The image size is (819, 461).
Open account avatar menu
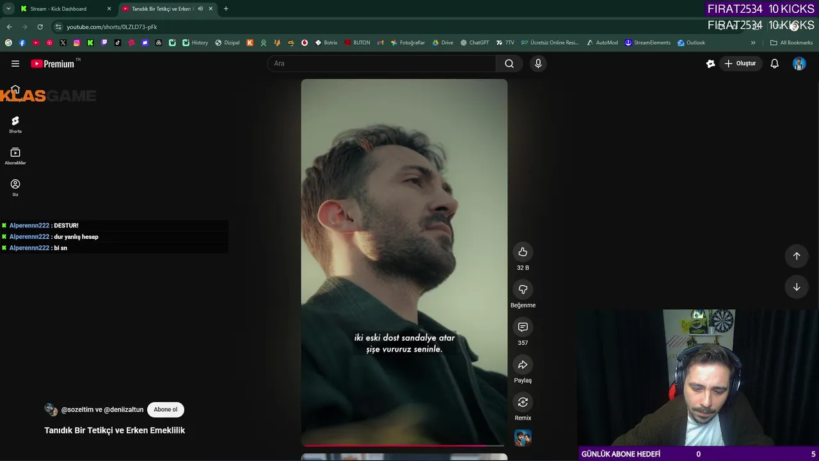pos(799,63)
